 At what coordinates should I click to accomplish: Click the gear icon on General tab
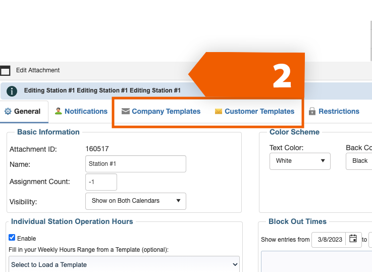(8, 112)
